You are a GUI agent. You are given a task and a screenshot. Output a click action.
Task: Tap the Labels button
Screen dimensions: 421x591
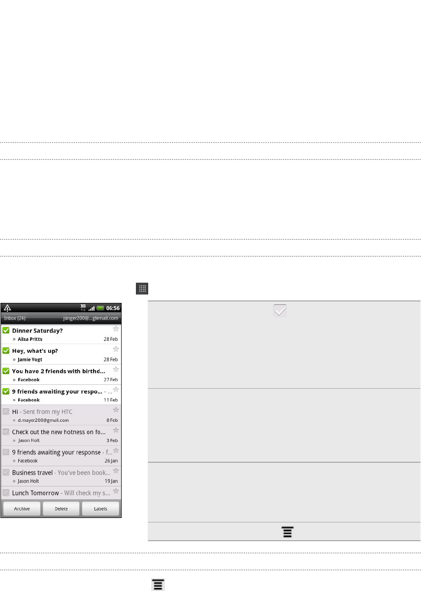[100, 509]
